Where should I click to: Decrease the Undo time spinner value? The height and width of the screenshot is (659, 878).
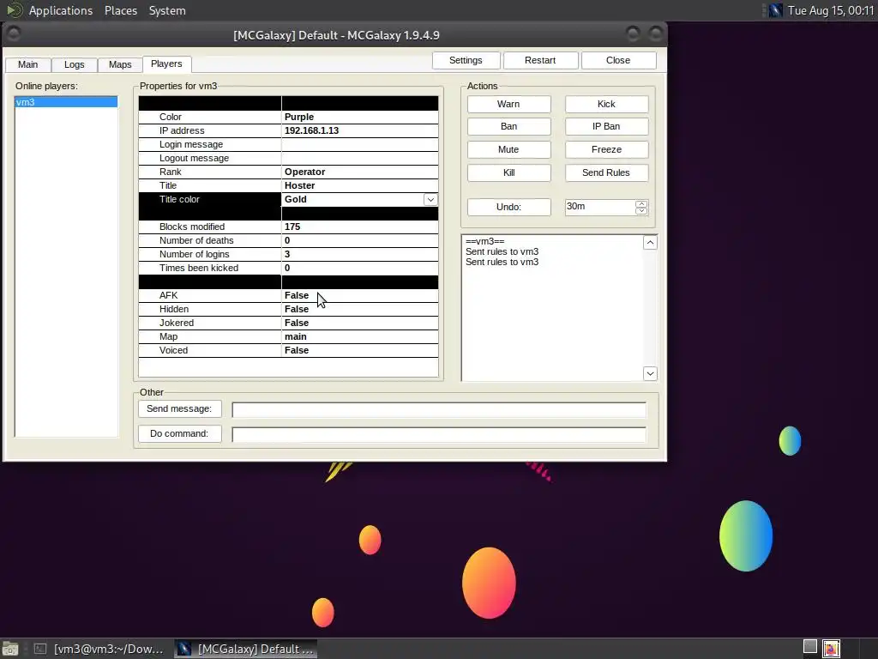click(641, 211)
